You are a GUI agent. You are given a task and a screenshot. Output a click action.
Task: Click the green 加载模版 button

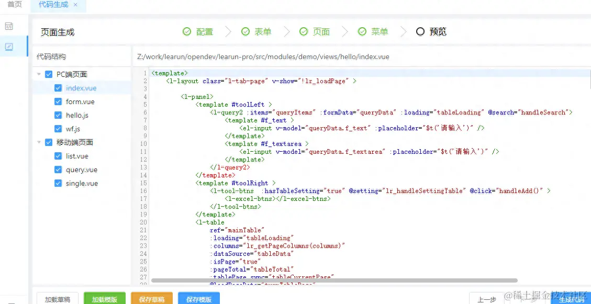click(x=104, y=299)
